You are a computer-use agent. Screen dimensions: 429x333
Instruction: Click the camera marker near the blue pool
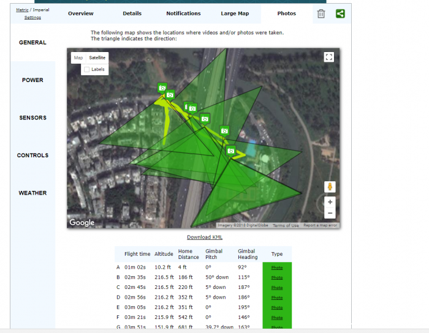click(230, 151)
